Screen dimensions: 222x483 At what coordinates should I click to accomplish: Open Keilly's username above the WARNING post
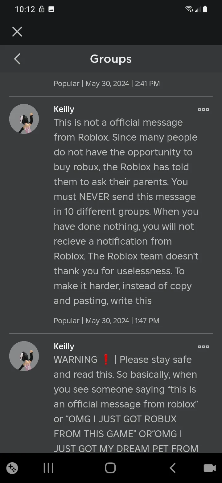pyautogui.click(x=64, y=346)
